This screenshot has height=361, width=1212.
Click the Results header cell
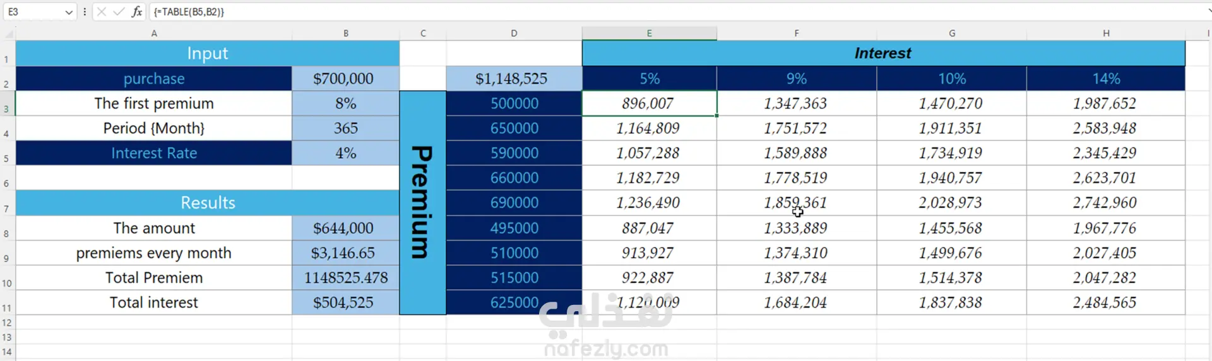pyautogui.click(x=208, y=203)
